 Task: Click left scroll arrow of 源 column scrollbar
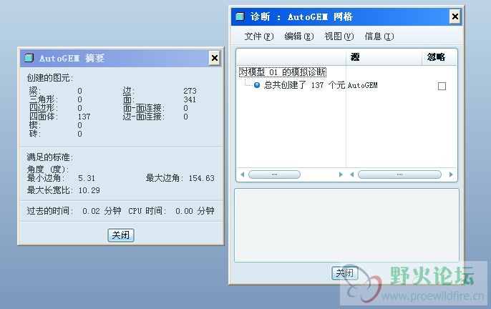click(351, 175)
